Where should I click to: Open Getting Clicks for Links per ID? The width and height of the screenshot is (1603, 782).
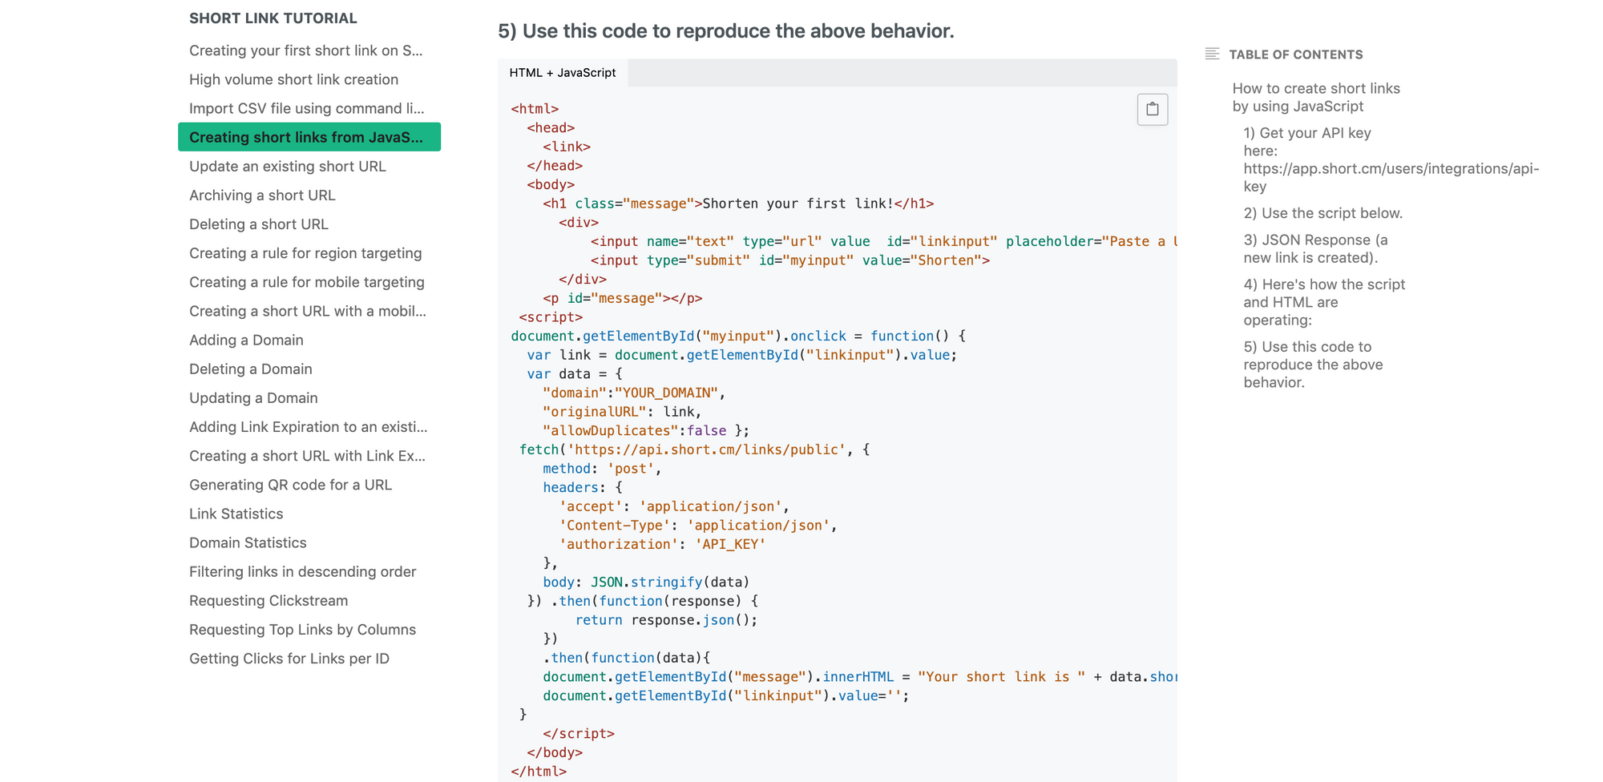[x=289, y=659]
